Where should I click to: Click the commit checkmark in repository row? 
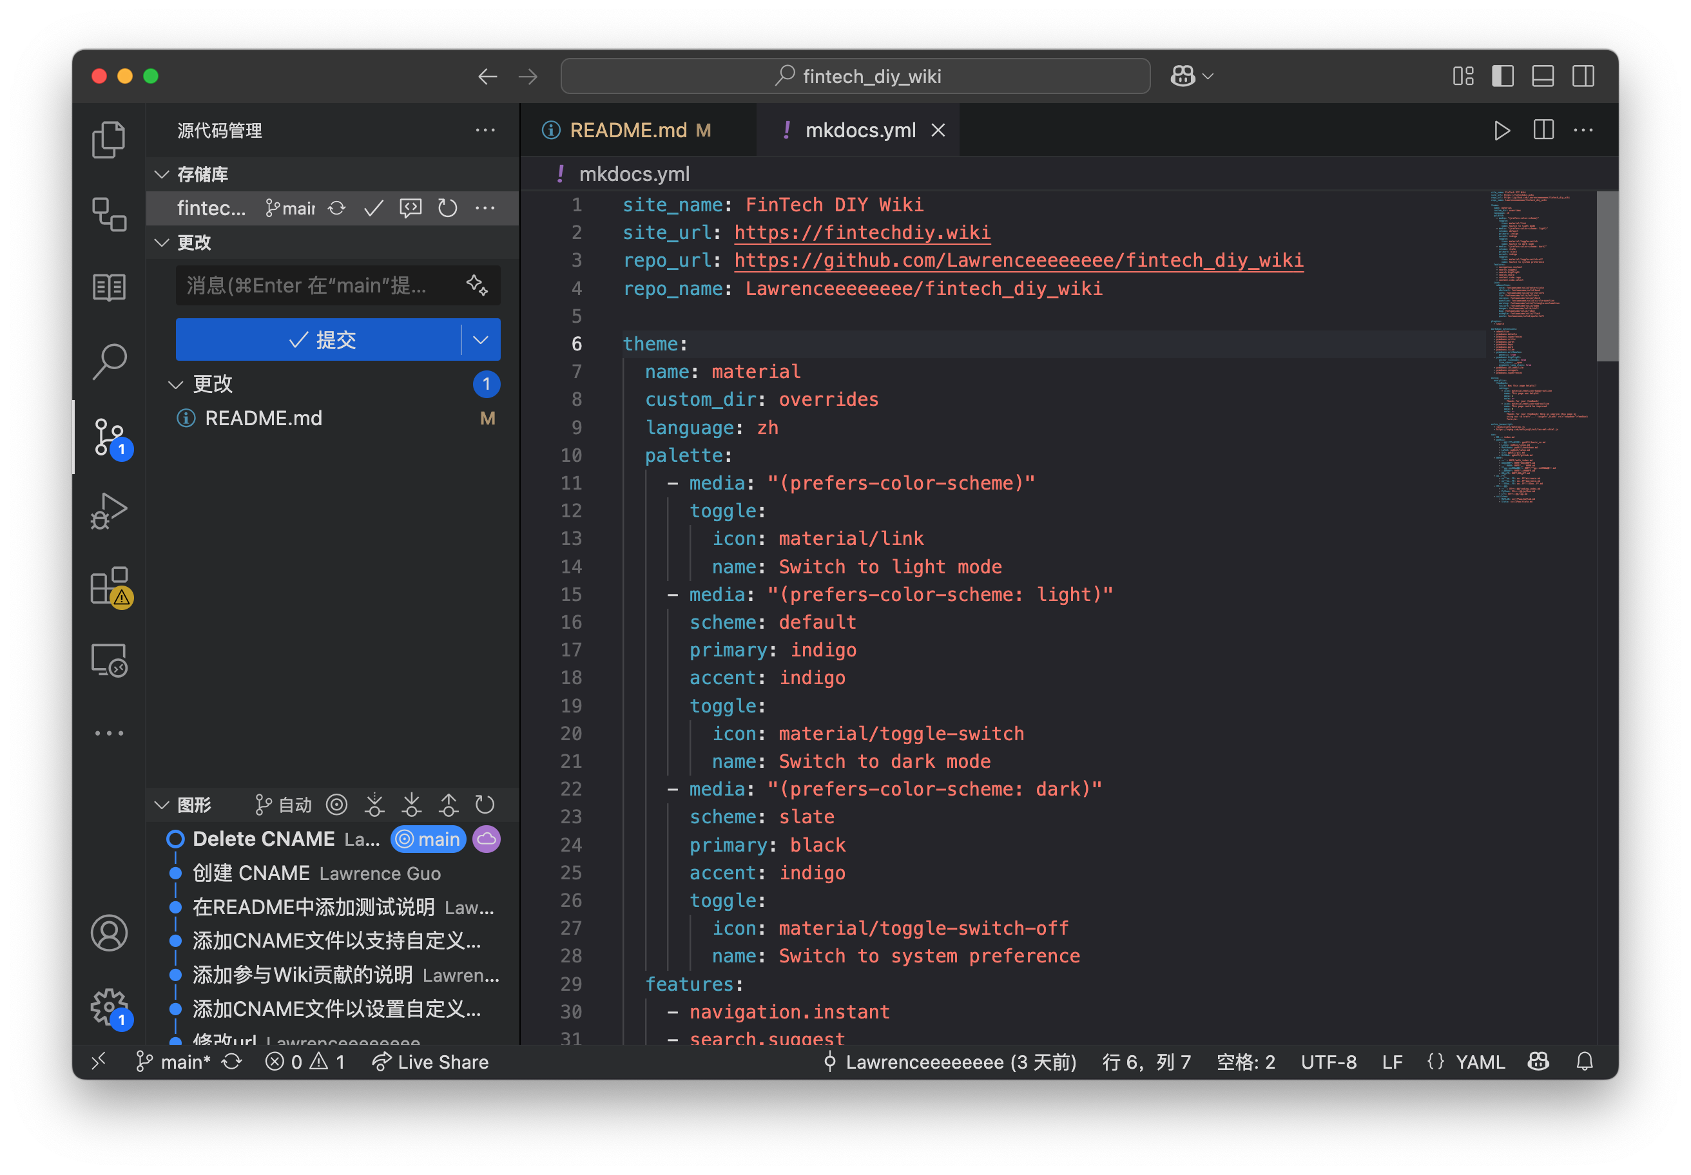click(x=373, y=208)
